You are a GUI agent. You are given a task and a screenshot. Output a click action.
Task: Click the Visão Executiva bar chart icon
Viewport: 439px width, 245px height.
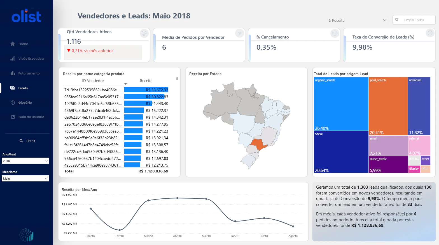point(13,59)
